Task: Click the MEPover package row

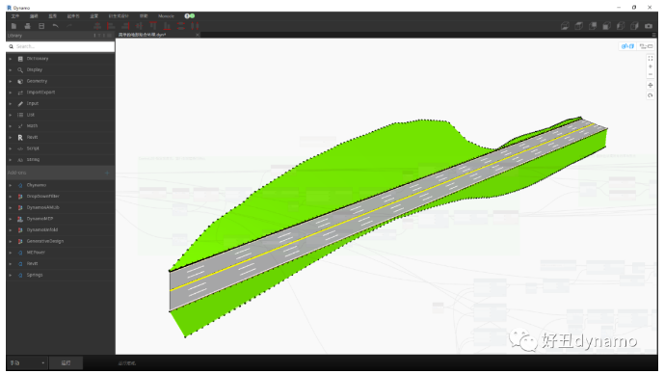Action: coord(61,253)
